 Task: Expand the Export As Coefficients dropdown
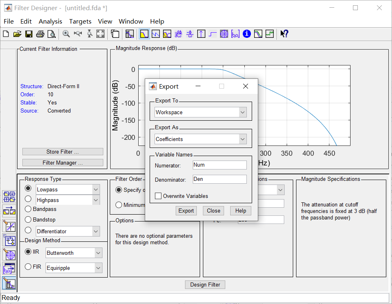coord(242,139)
